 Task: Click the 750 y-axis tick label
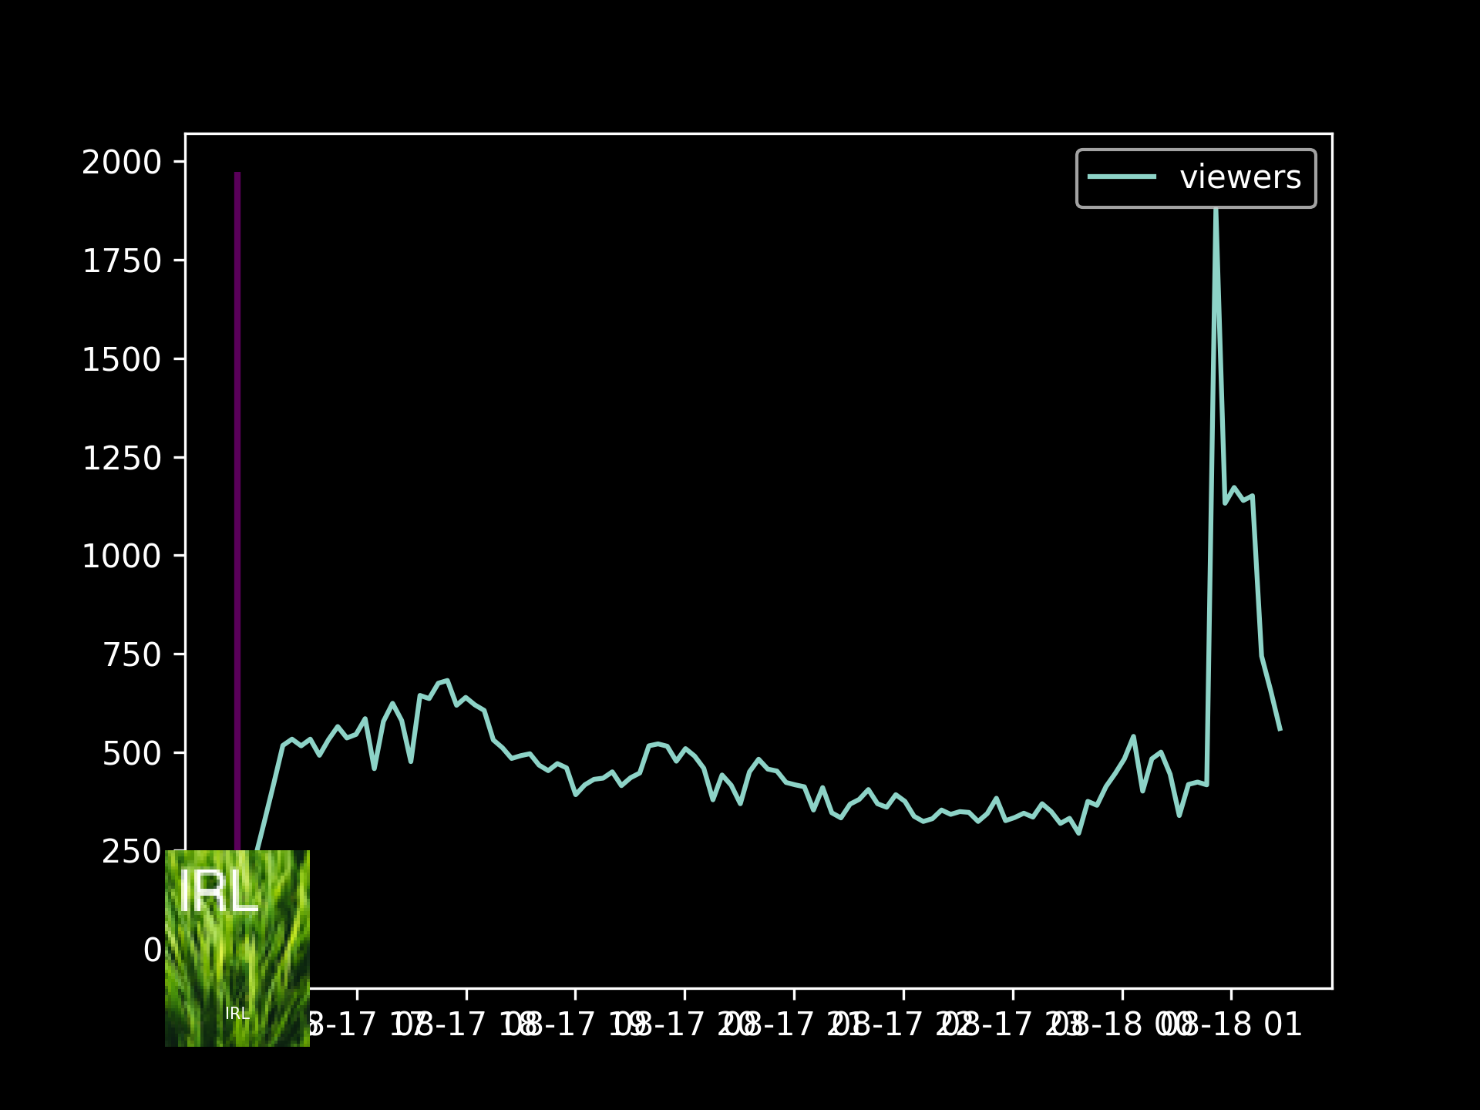pos(132,655)
